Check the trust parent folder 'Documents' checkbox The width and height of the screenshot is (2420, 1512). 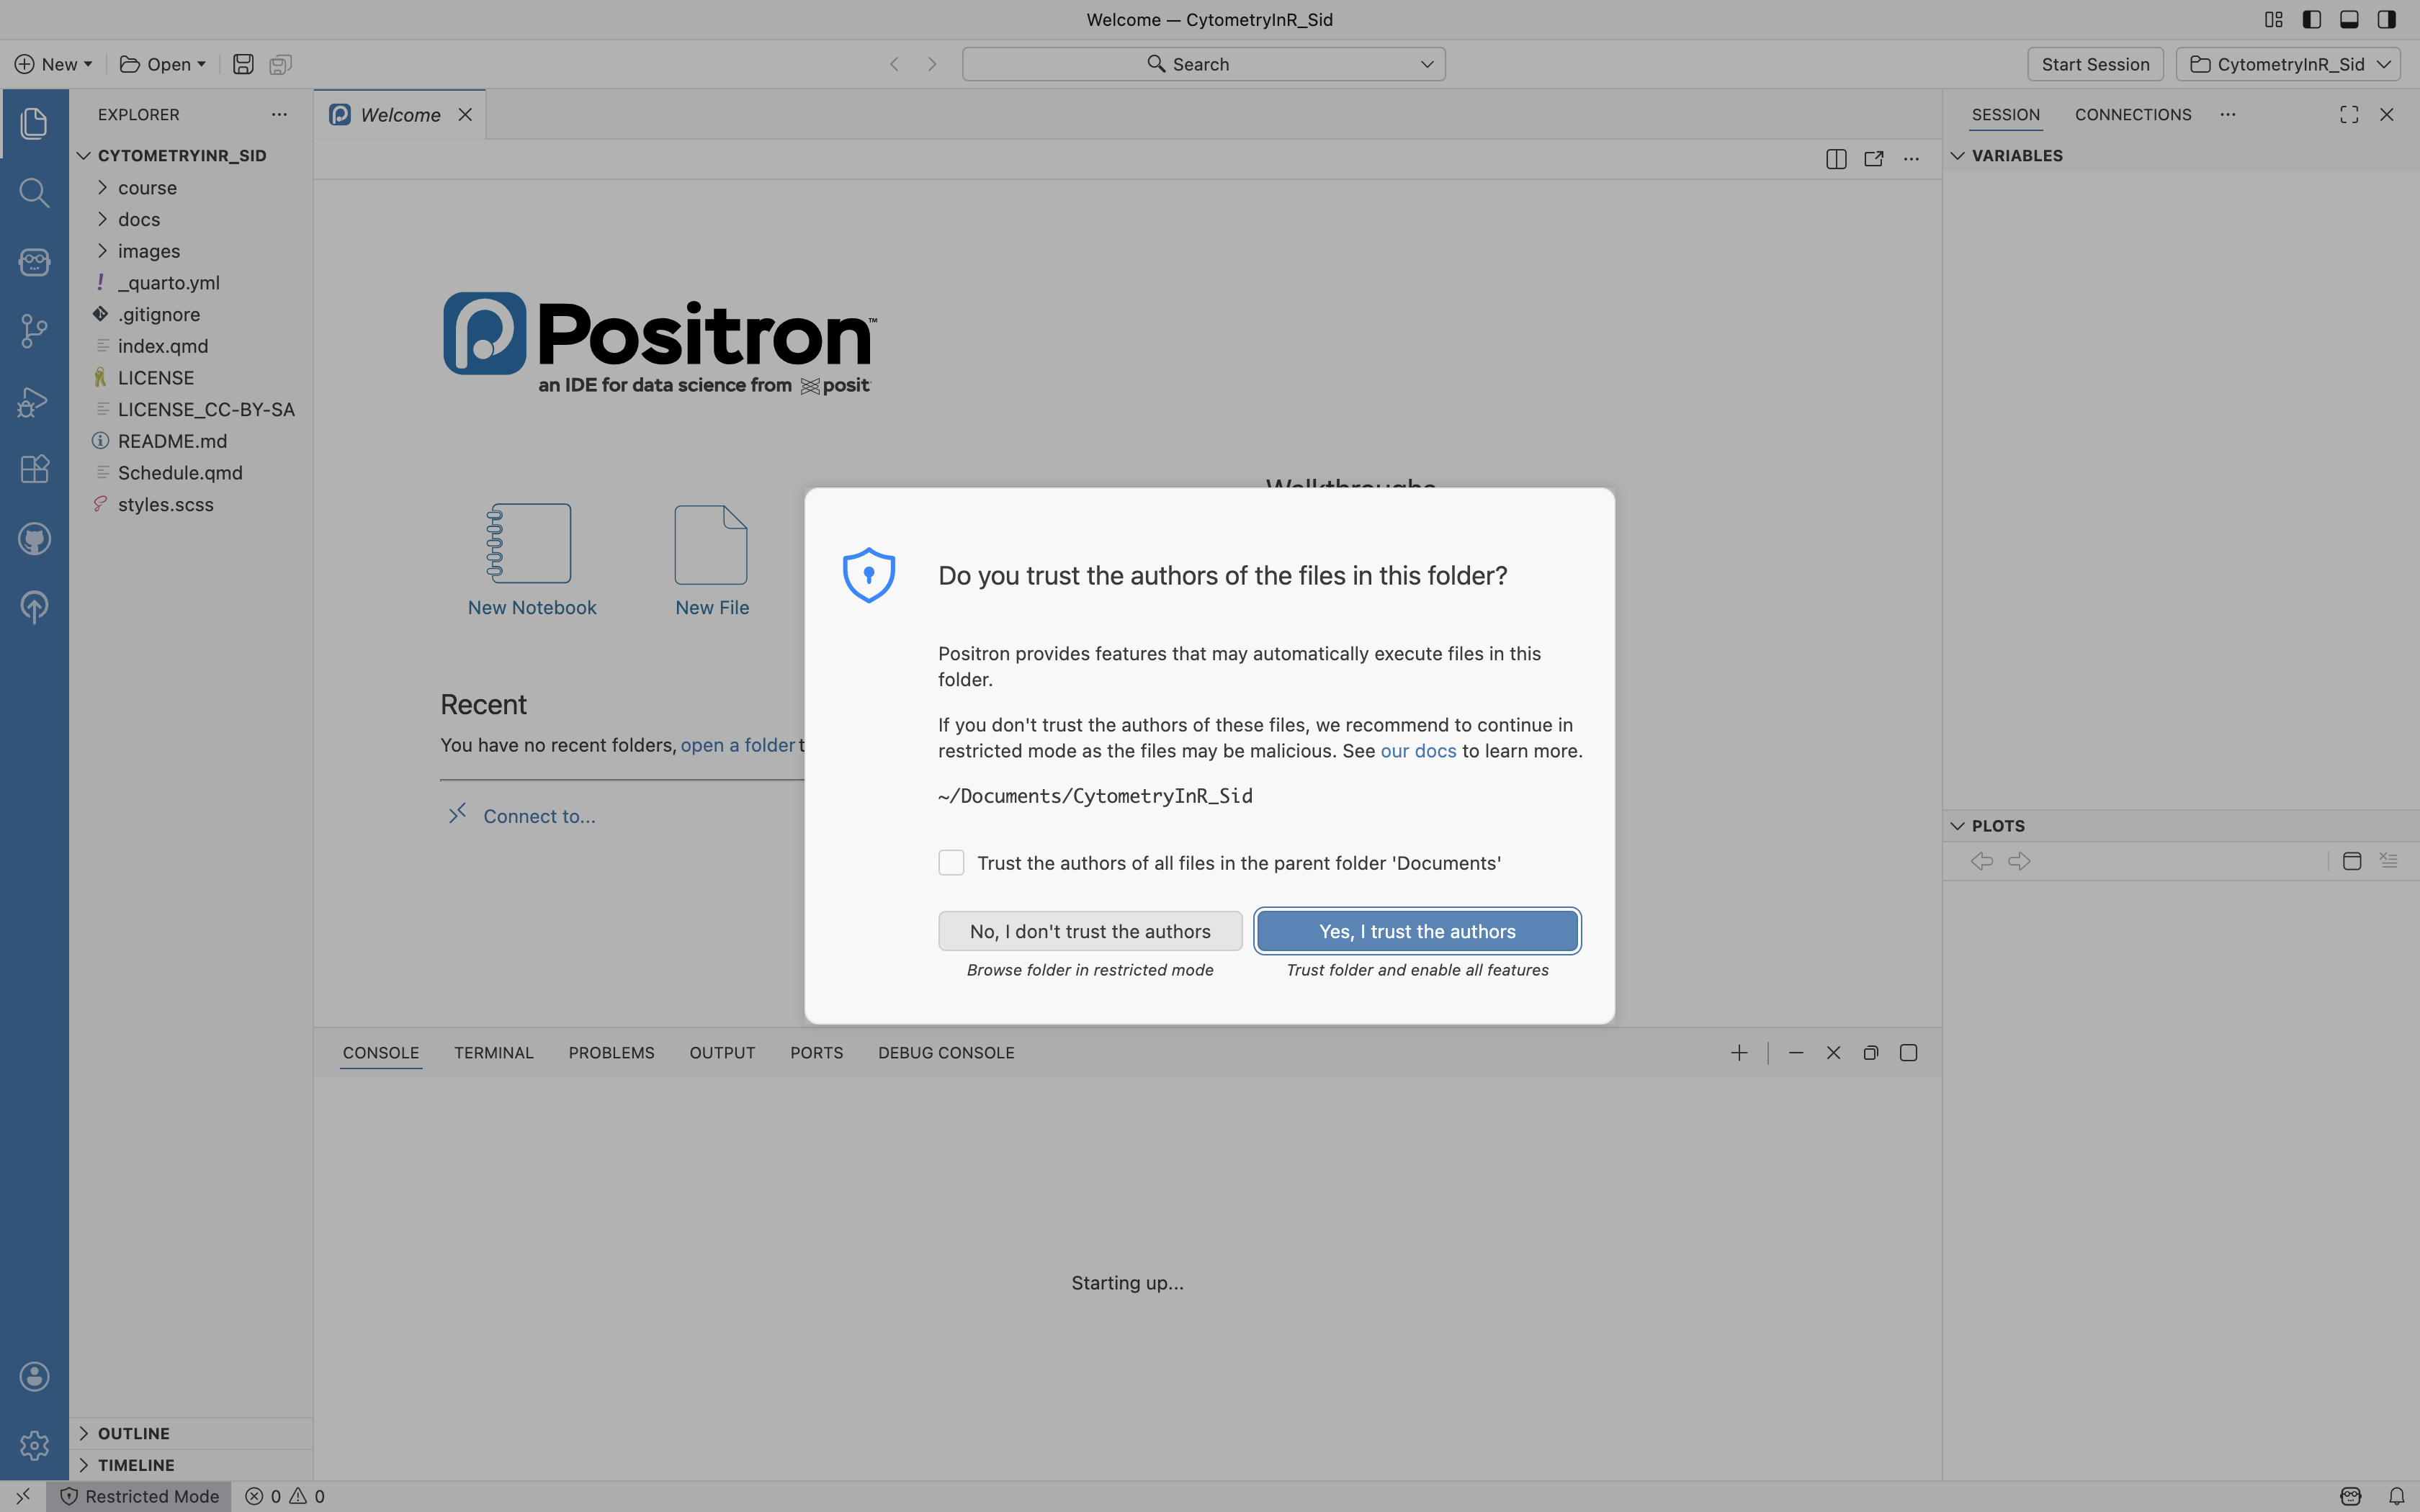(951, 863)
